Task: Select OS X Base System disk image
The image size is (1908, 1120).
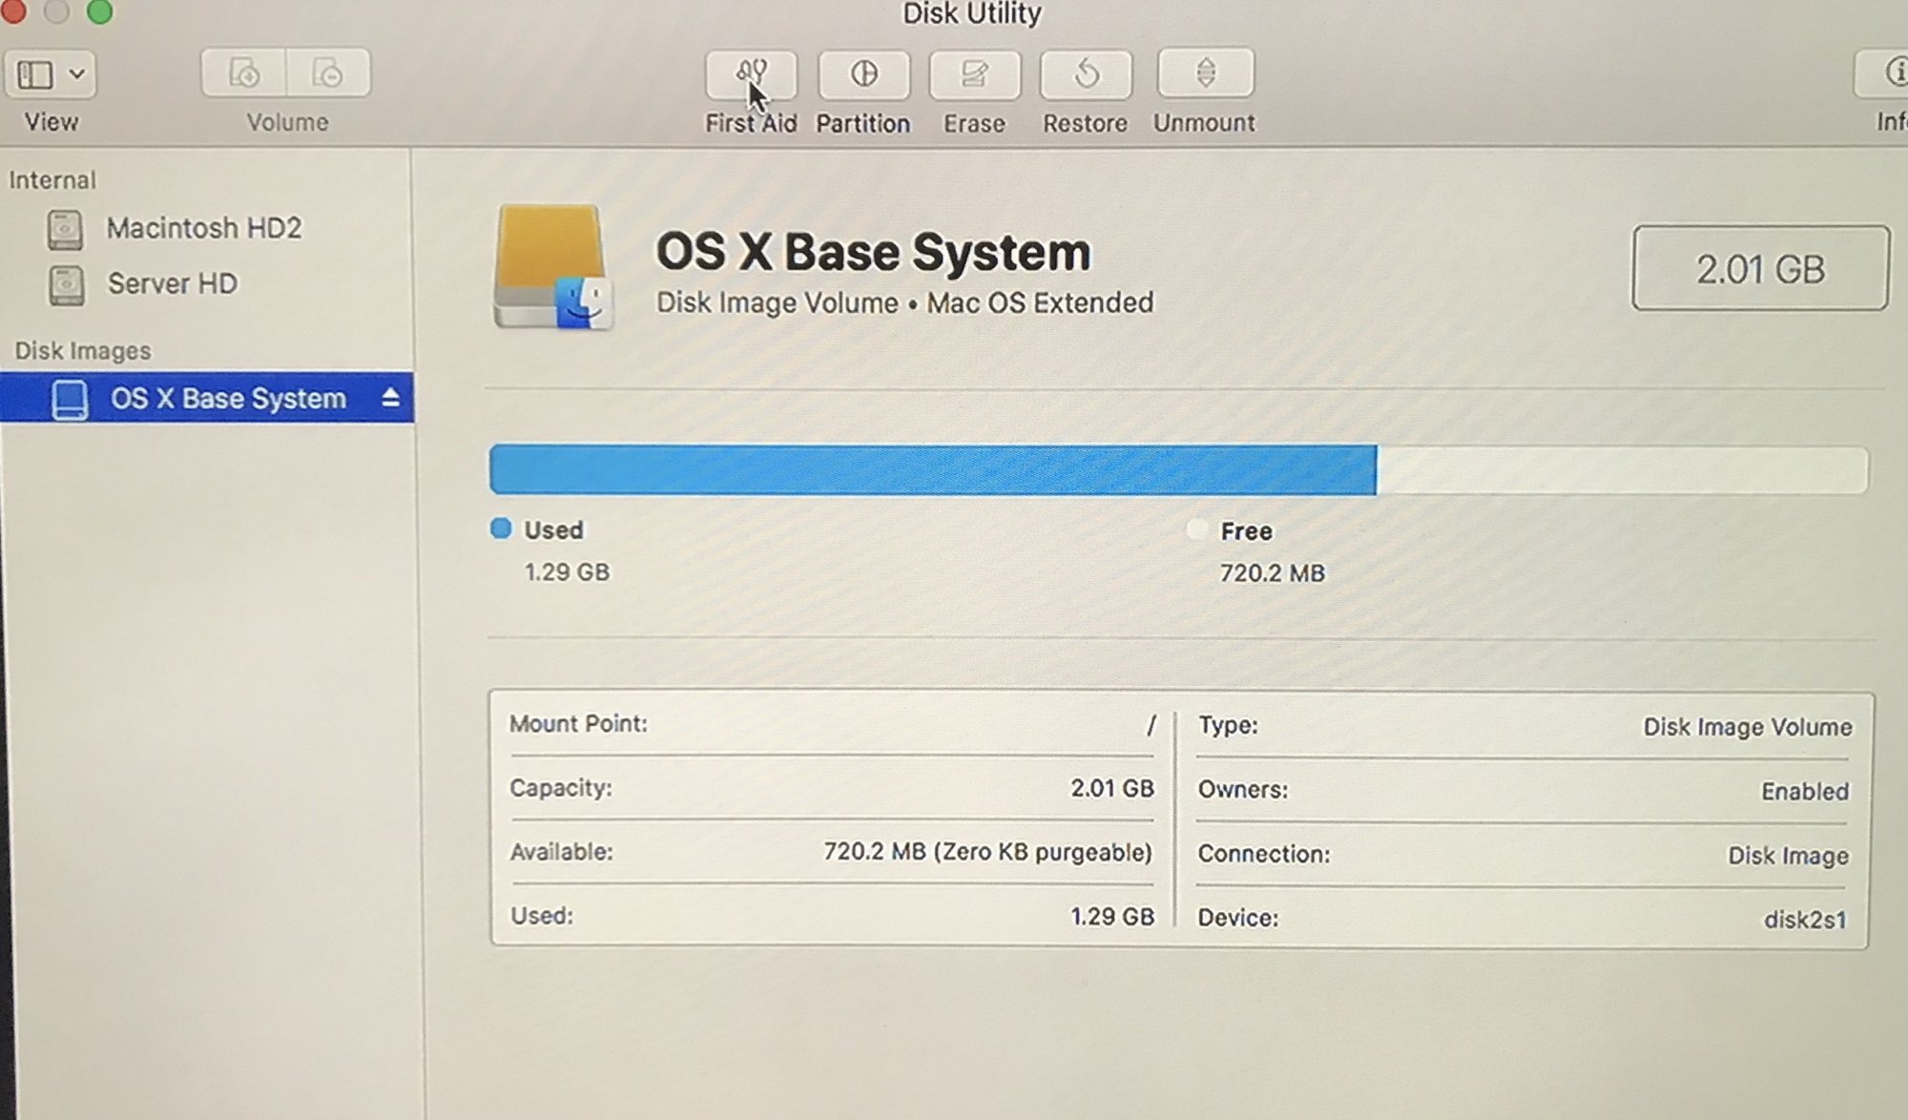Action: pos(227,398)
